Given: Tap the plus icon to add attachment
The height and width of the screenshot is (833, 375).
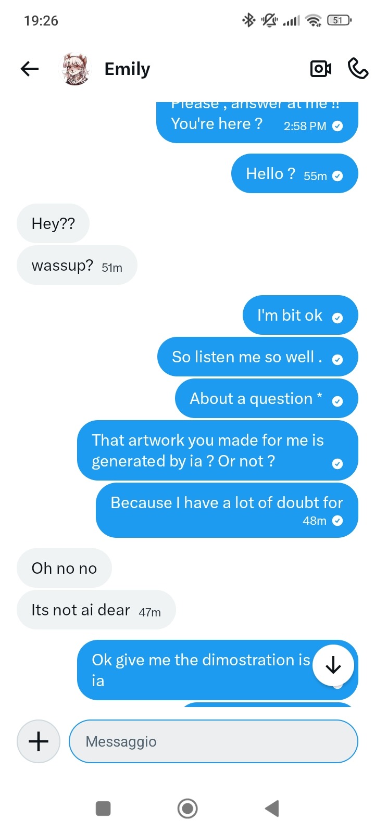Looking at the screenshot, I should [39, 741].
